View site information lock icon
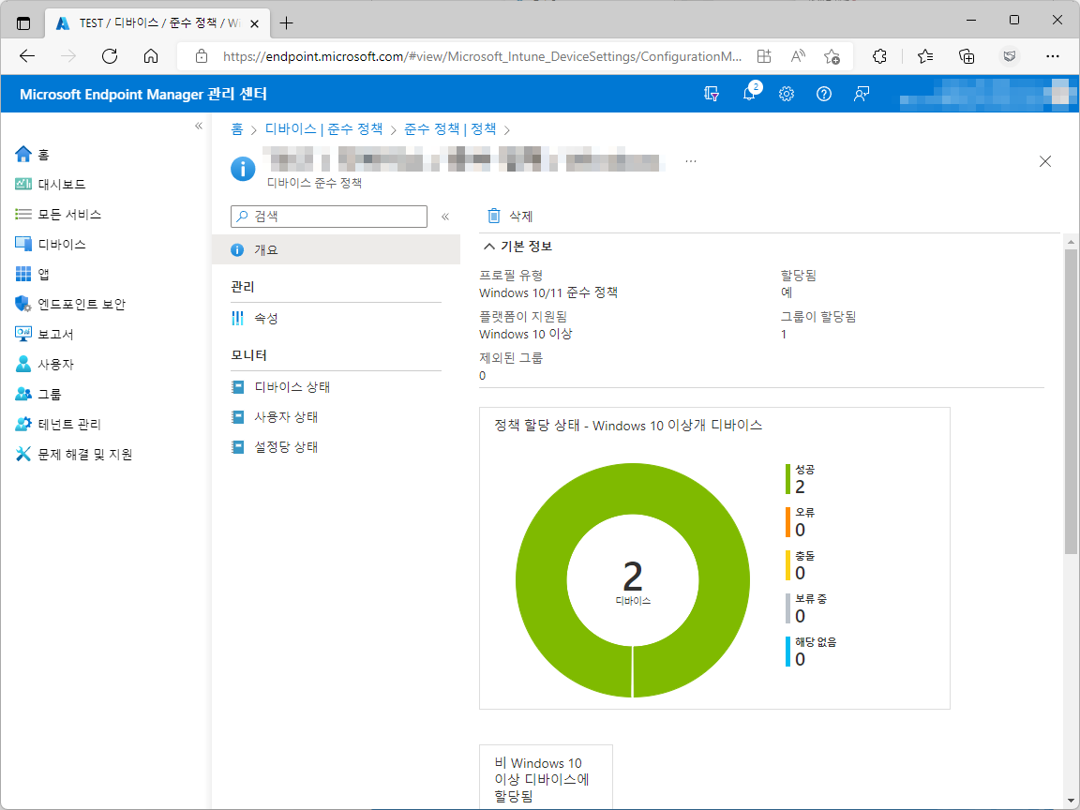The image size is (1080, 810). pyautogui.click(x=202, y=56)
